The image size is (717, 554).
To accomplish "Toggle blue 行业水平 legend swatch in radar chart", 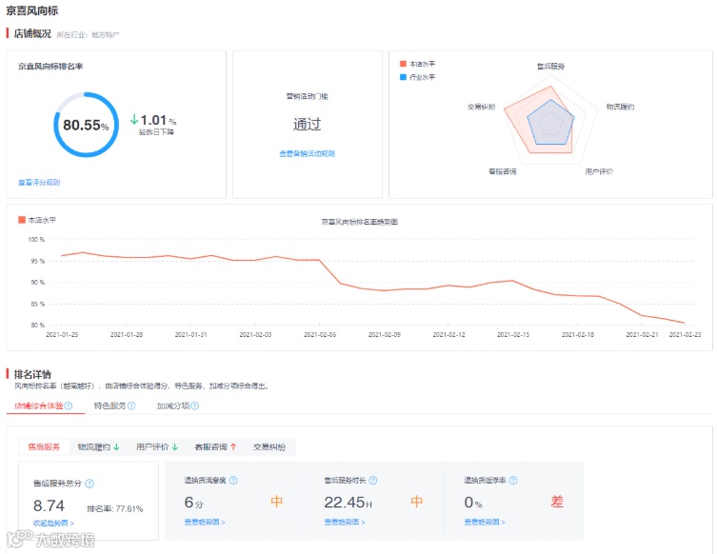I will tap(403, 77).
